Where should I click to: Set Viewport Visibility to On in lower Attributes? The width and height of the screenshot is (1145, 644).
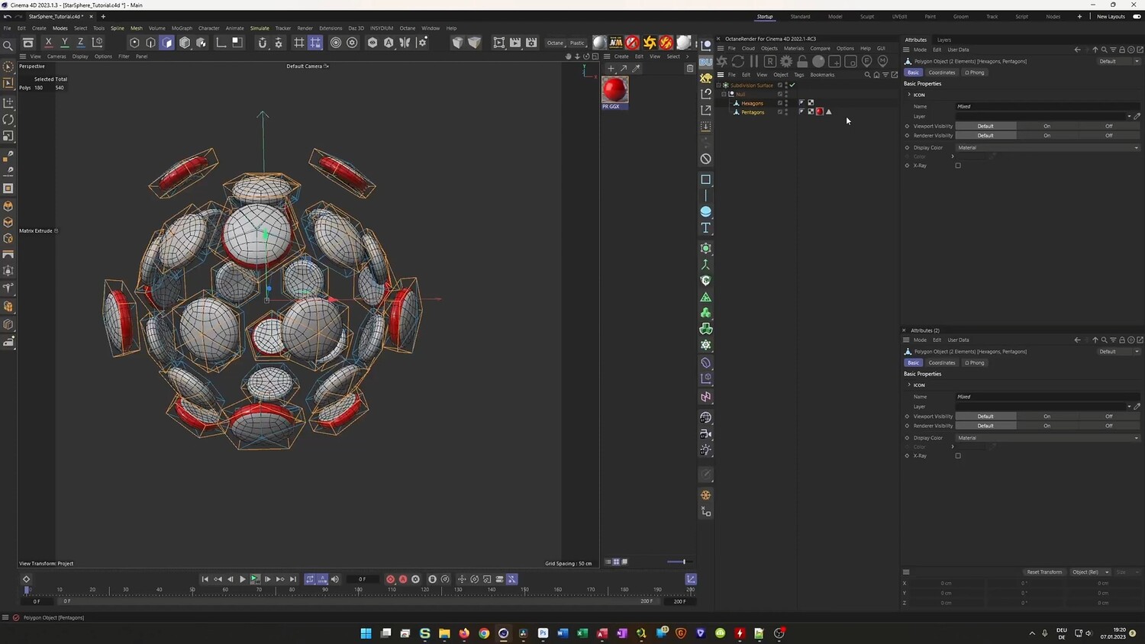pos(1047,417)
